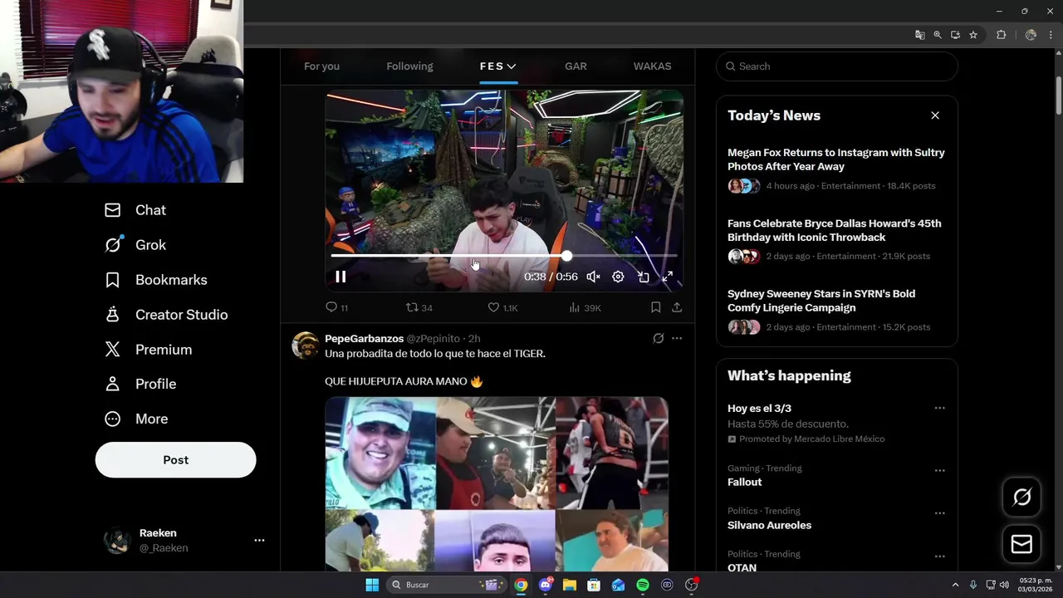The width and height of the screenshot is (1063, 598).
Task: Open more options on PepeGarbanzos post
Action: pyautogui.click(x=677, y=338)
